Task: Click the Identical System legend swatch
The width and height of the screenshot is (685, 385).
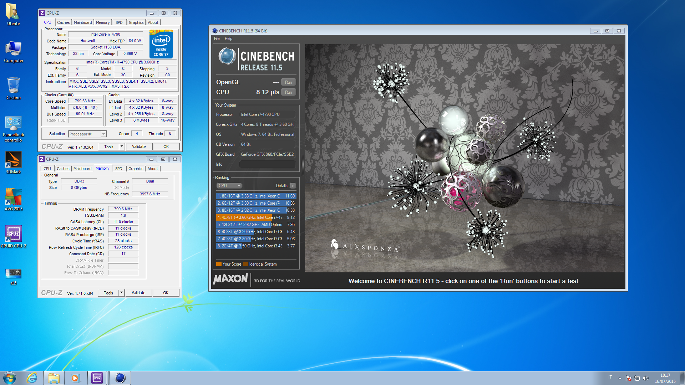Action: click(245, 264)
